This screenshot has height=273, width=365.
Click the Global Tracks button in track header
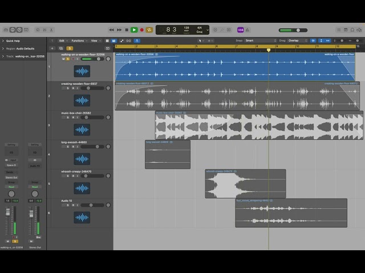[108, 48]
